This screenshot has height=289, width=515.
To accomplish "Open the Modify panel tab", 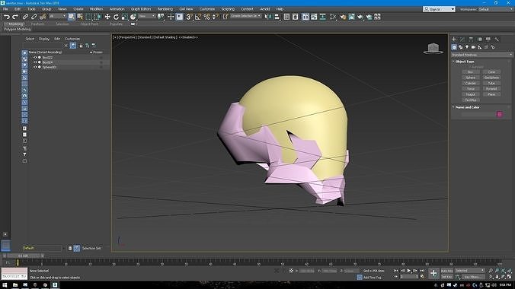I will pos(462,39).
